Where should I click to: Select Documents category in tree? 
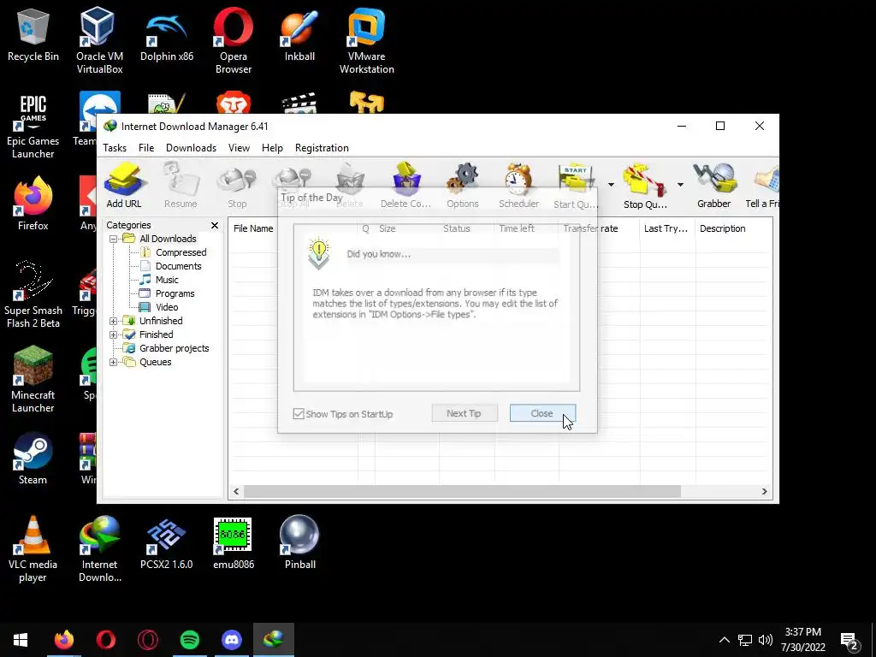click(x=178, y=267)
